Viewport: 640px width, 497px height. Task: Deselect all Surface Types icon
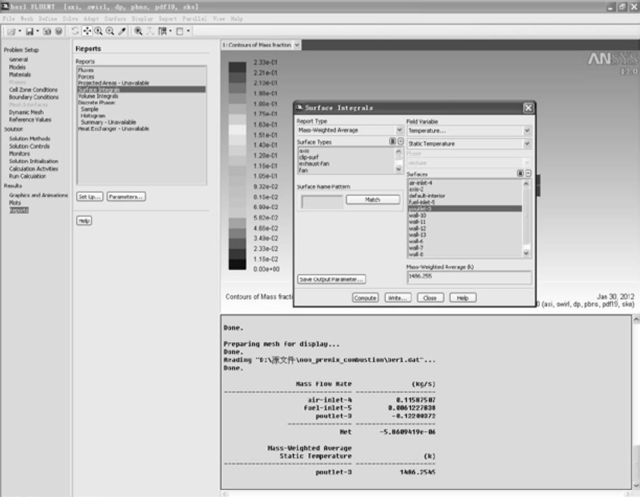(x=400, y=141)
